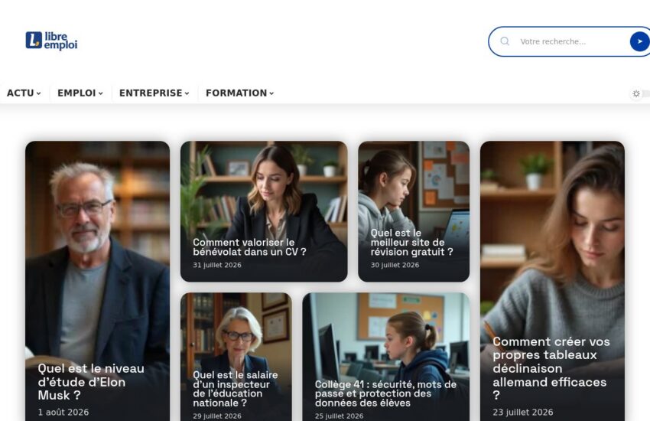Toggle the dark mode sun switch
650x421 pixels.
(x=636, y=93)
